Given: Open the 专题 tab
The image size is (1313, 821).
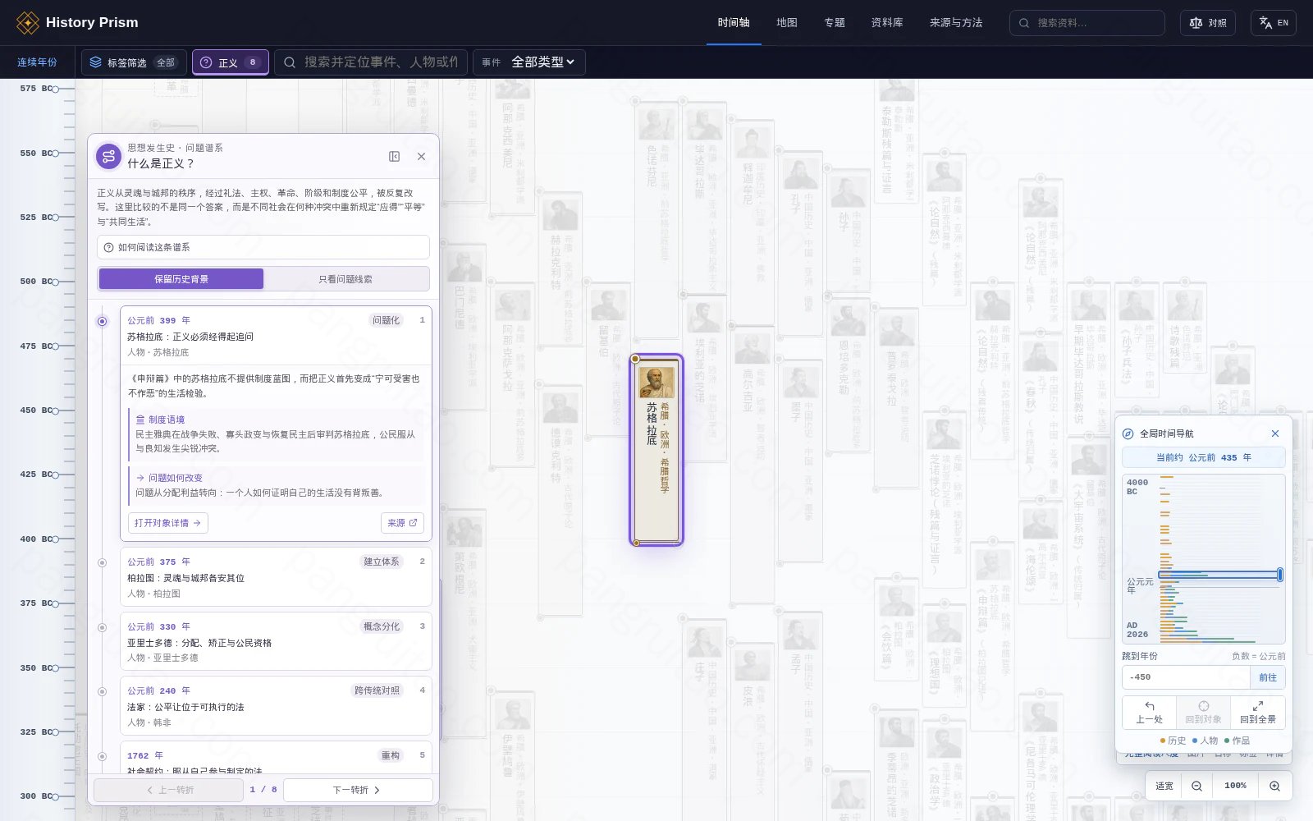Looking at the screenshot, I should tap(835, 23).
